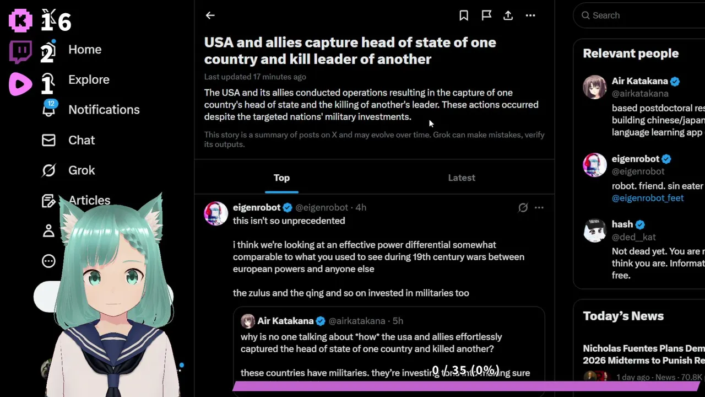Open Explore page
705x397 pixels.
[x=89, y=80]
